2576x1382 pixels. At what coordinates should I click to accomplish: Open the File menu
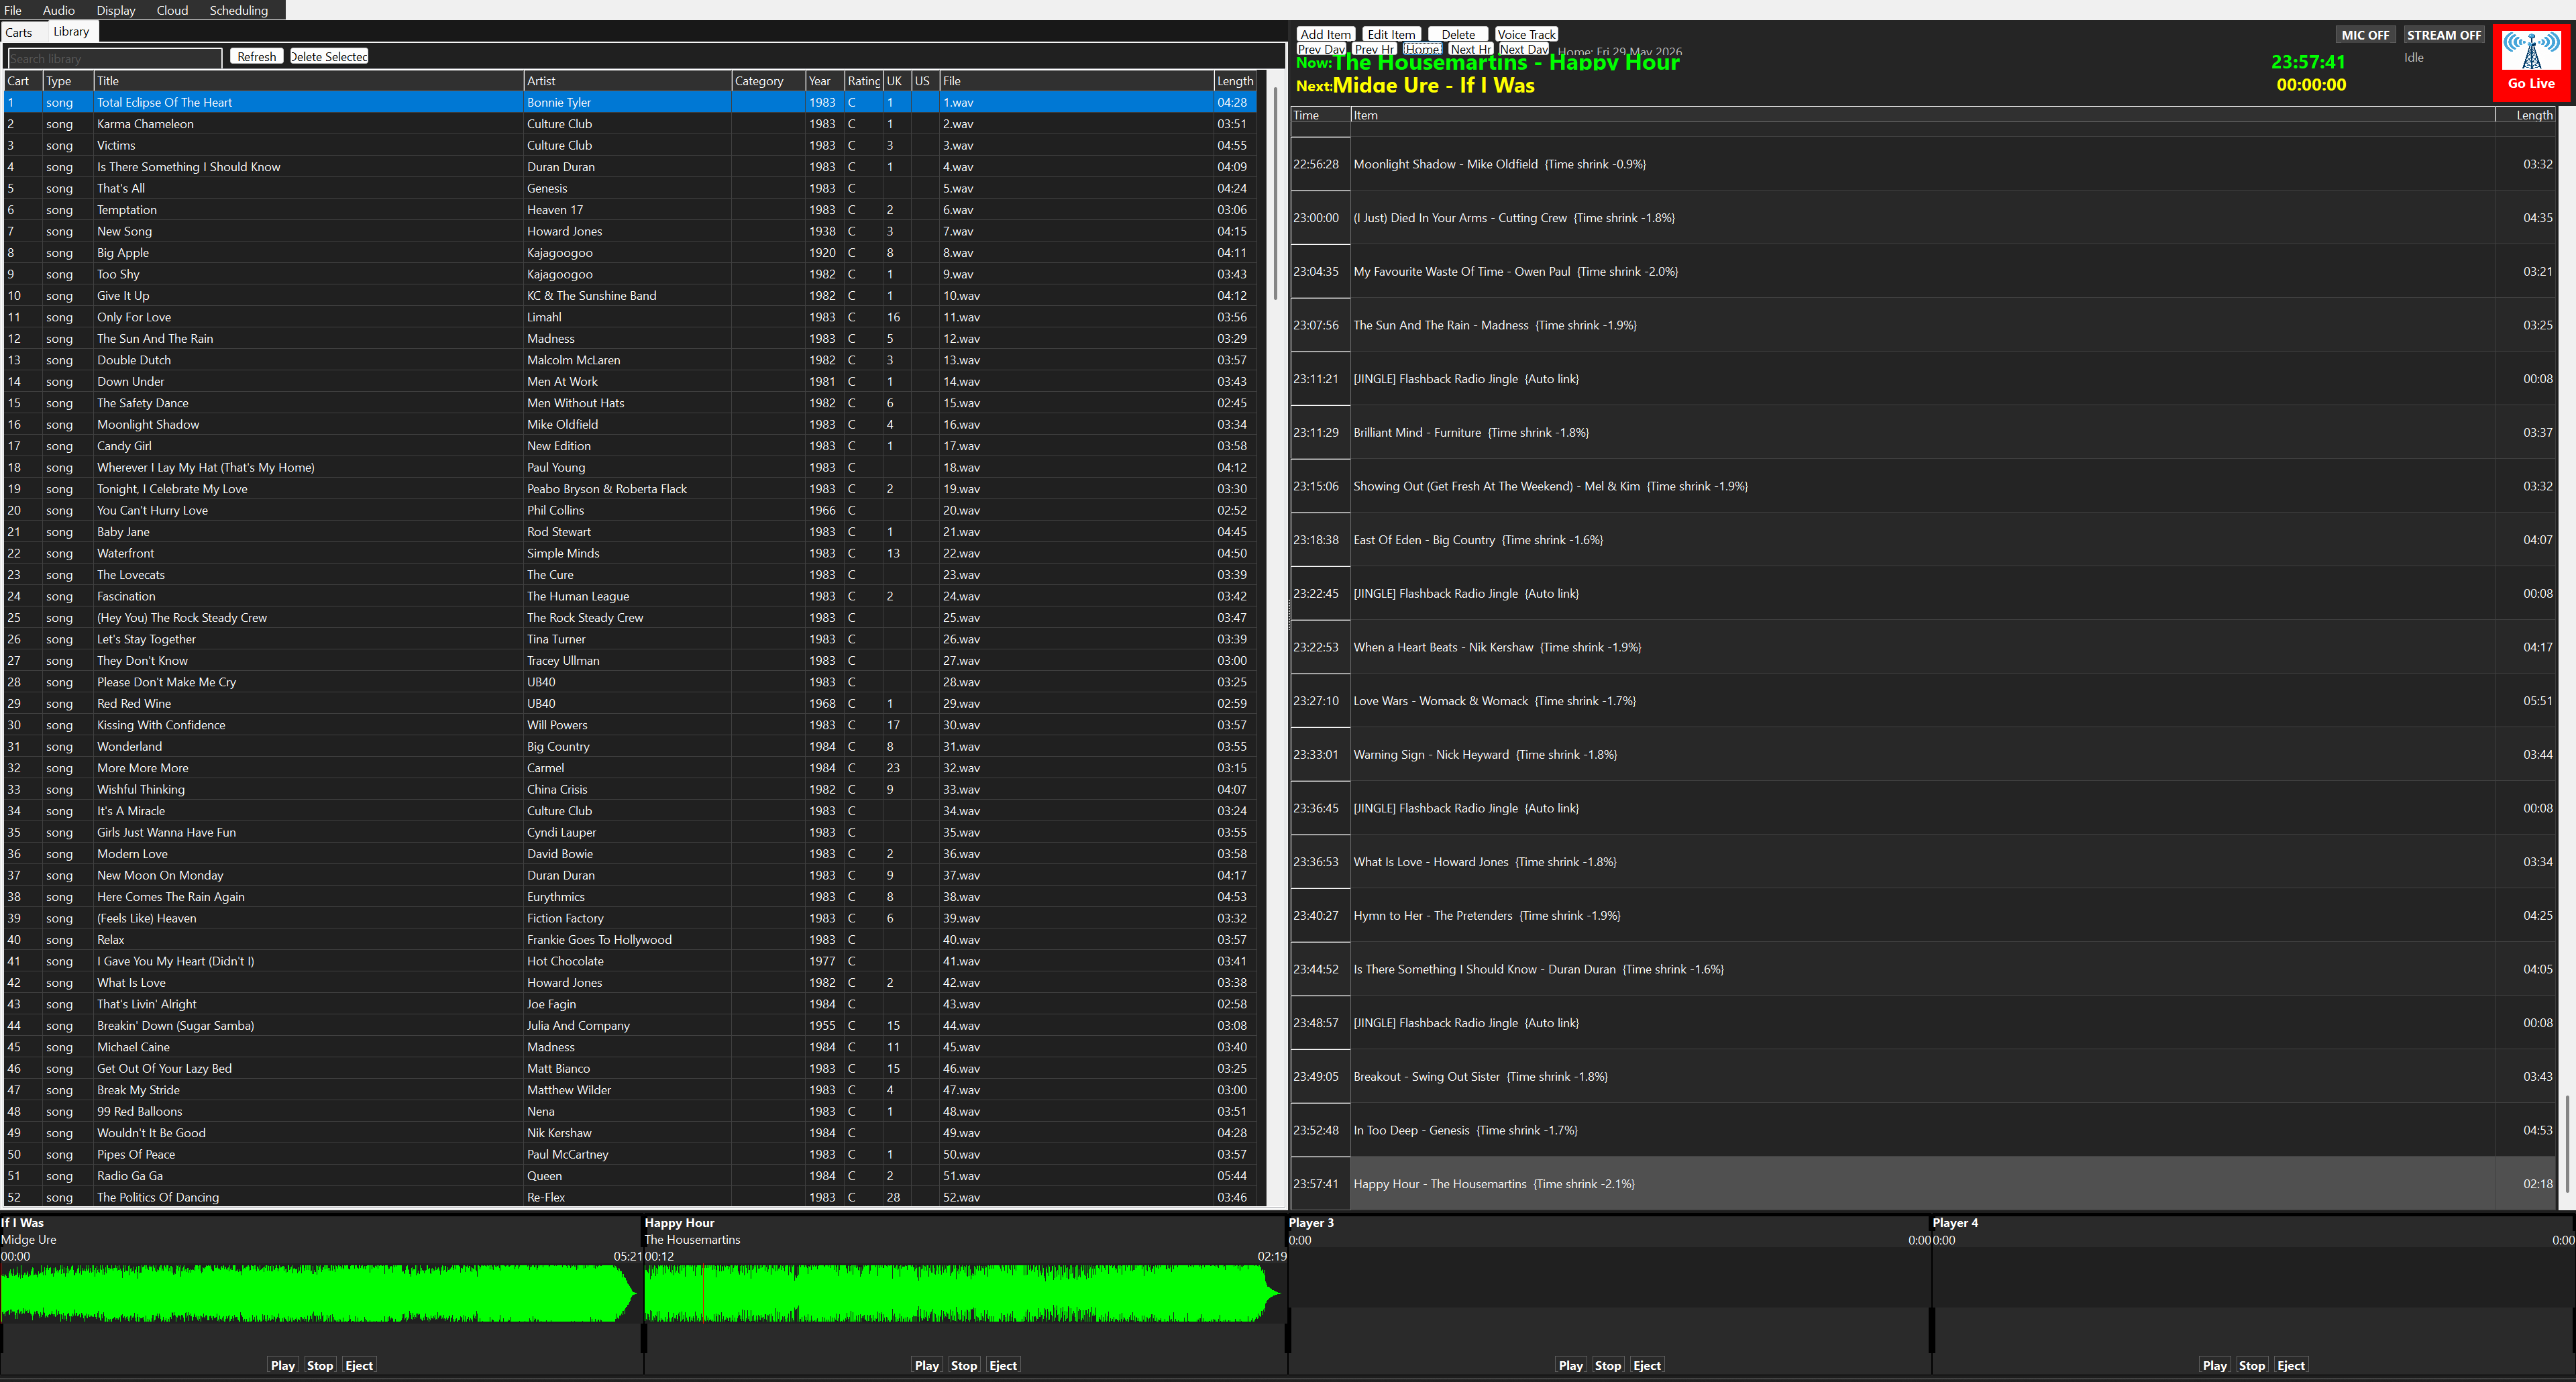pyautogui.click(x=13, y=10)
